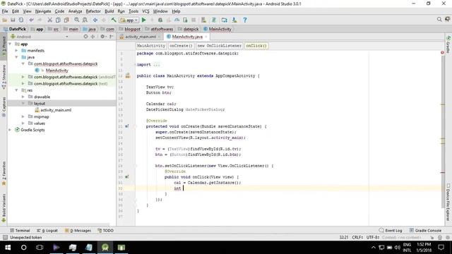
Task: Open the Refactor menu
Action: [93, 11]
